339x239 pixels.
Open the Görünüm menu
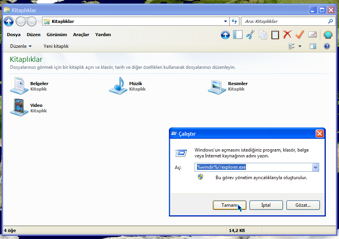click(x=57, y=35)
